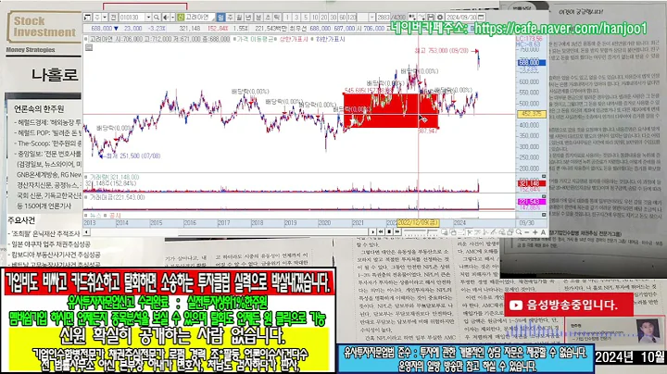Click the minus zoom-out icon in bottom toolbar
667x374 pixels.
point(526,232)
